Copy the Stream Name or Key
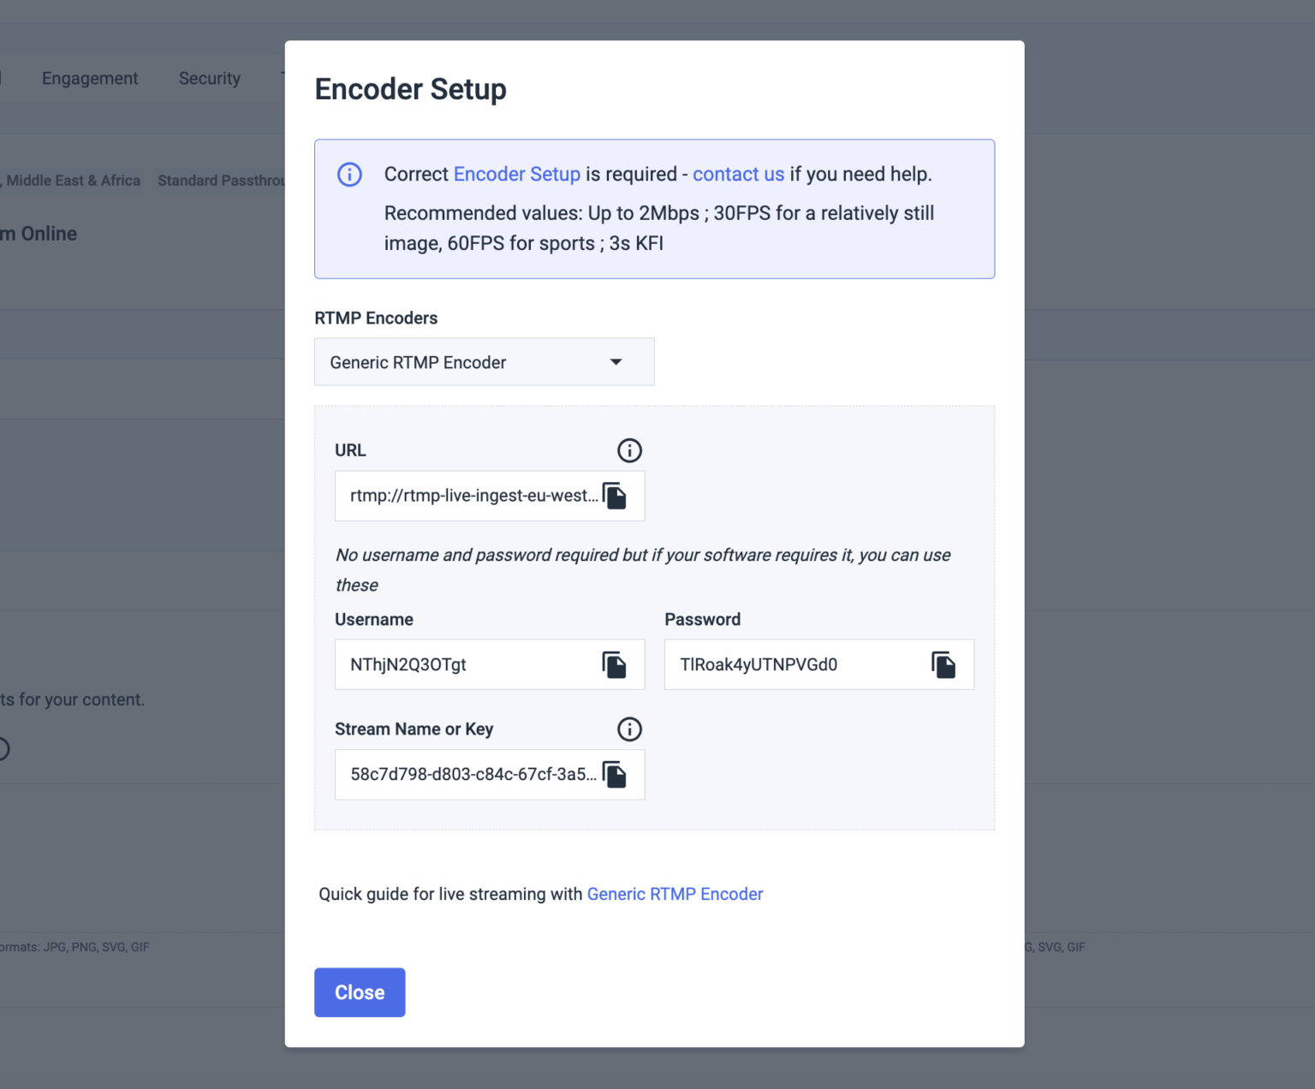Image resolution: width=1315 pixels, height=1089 pixels. pyautogui.click(x=616, y=774)
